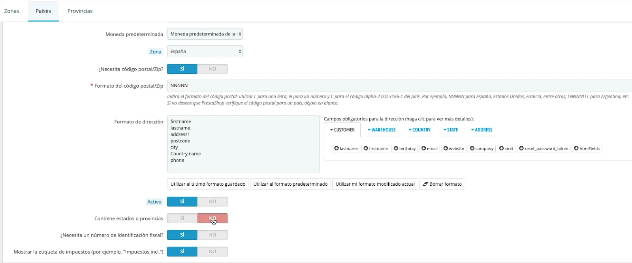Add reset_password_token field to format
The height and width of the screenshot is (263, 632).
pyautogui.click(x=544, y=149)
